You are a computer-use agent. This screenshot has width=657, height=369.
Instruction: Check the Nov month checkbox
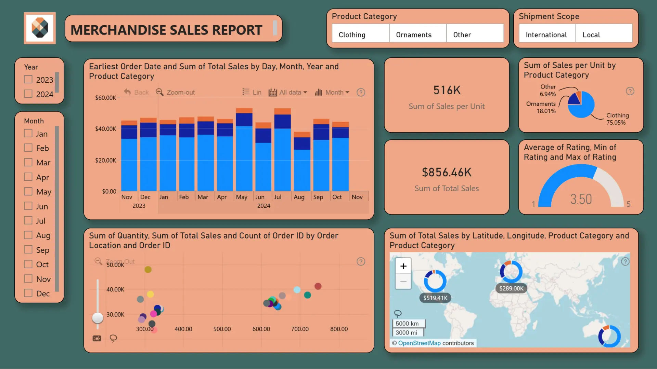point(28,278)
